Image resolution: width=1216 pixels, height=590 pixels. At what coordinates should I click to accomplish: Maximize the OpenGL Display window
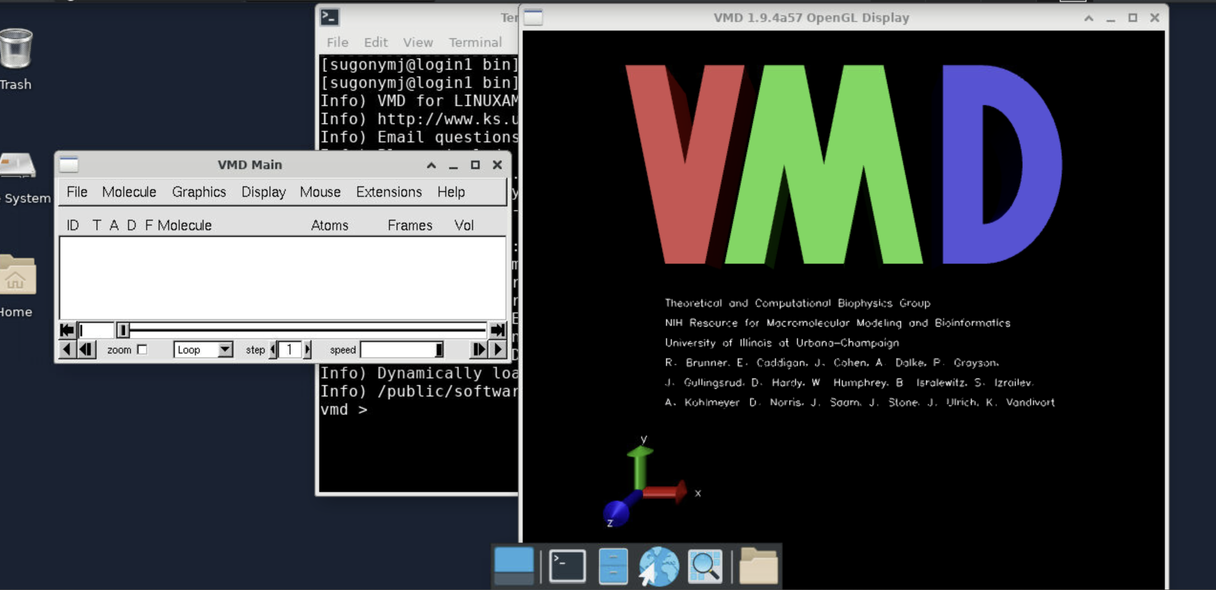[x=1132, y=18]
